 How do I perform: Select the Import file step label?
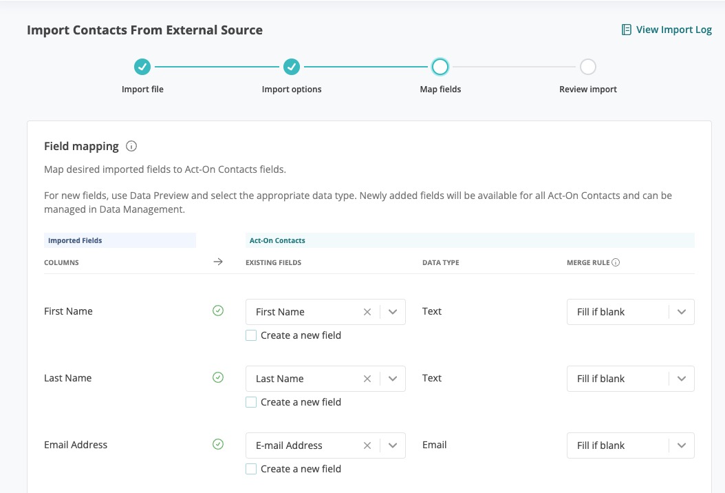coord(142,90)
